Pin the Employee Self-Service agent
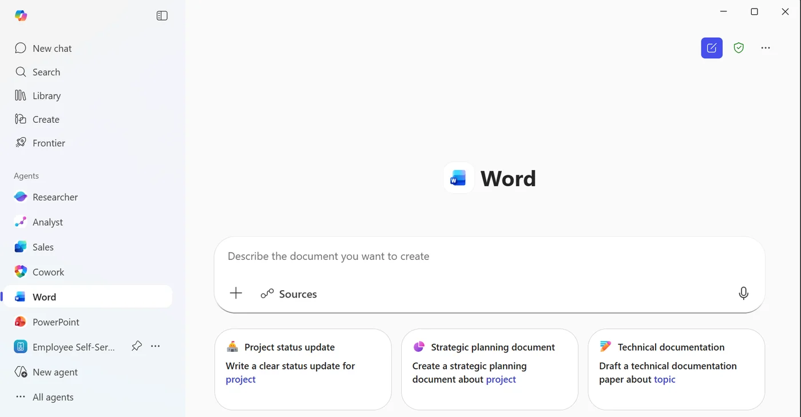801x417 pixels. pos(136,346)
